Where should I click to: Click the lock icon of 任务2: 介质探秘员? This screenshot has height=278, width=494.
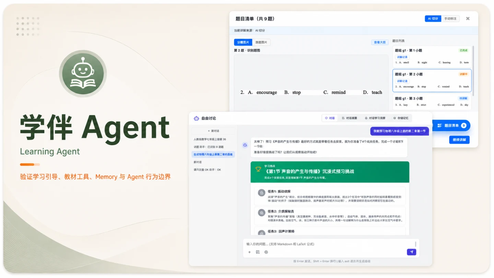pyautogui.click(x=261, y=213)
